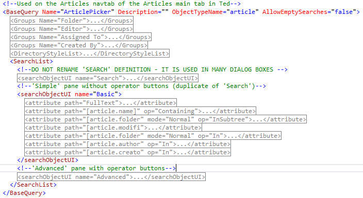This screenshot has width=363, height=198.
Task: Expand the collapsed Groups Name="Assigned To" block
Action: point(80,37)
